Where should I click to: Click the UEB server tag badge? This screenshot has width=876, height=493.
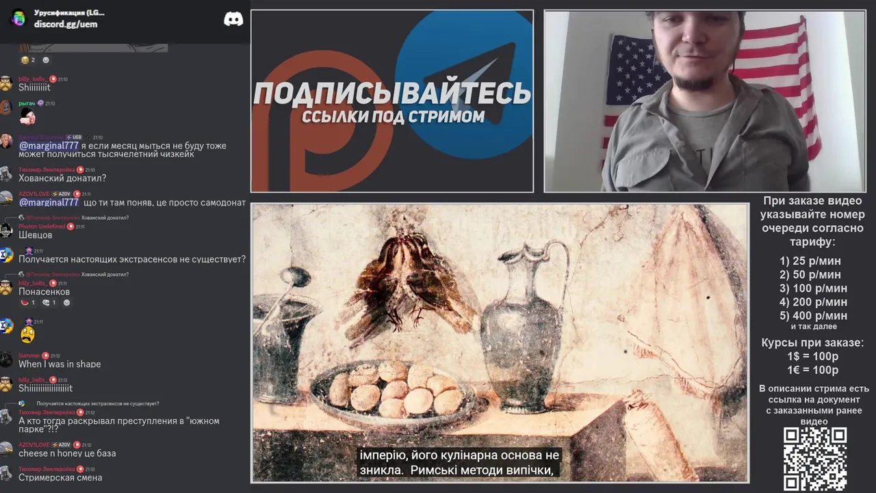coord(74,137)
